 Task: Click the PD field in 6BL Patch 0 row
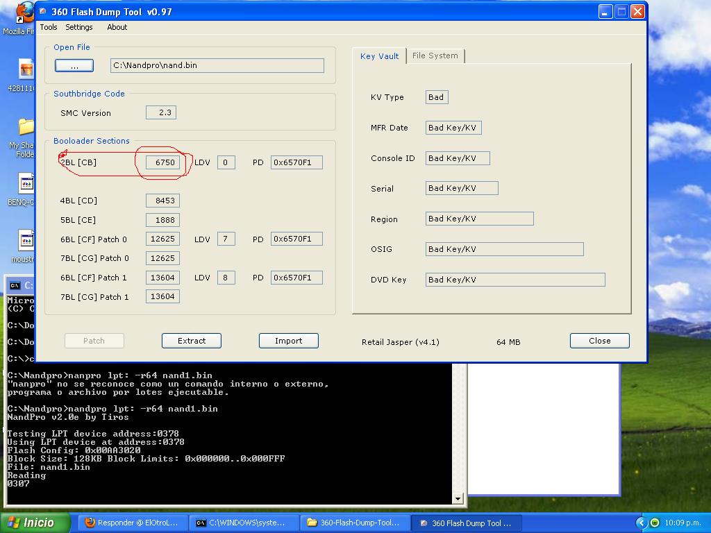296,239
